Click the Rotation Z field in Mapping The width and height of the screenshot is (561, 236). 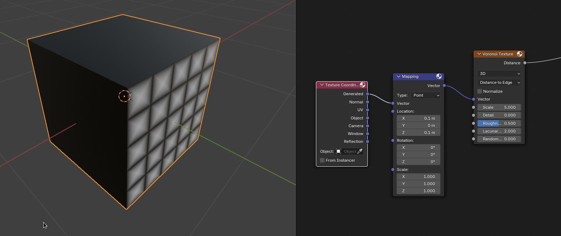click(419, 162)
